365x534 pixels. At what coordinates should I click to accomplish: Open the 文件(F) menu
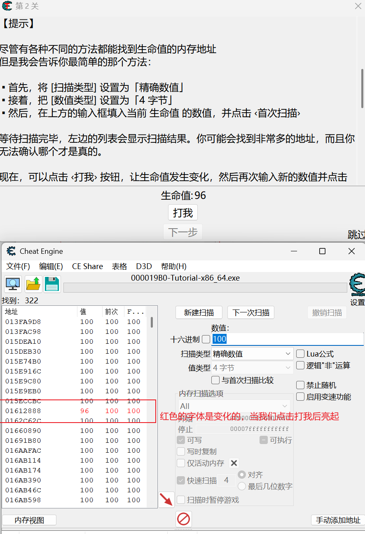(x=17, y=266)
